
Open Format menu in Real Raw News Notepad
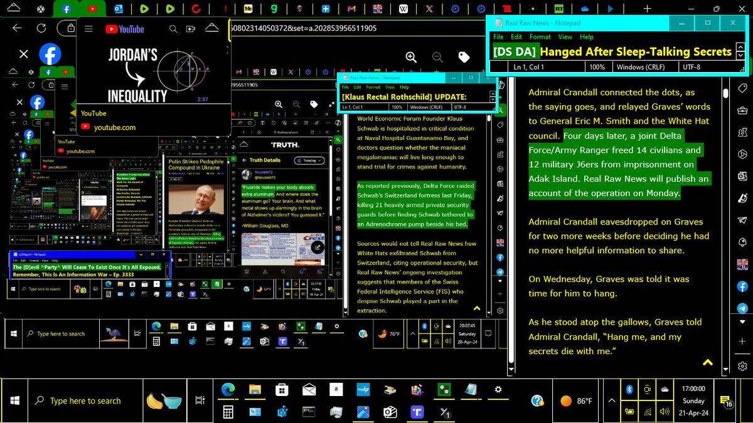540,37
